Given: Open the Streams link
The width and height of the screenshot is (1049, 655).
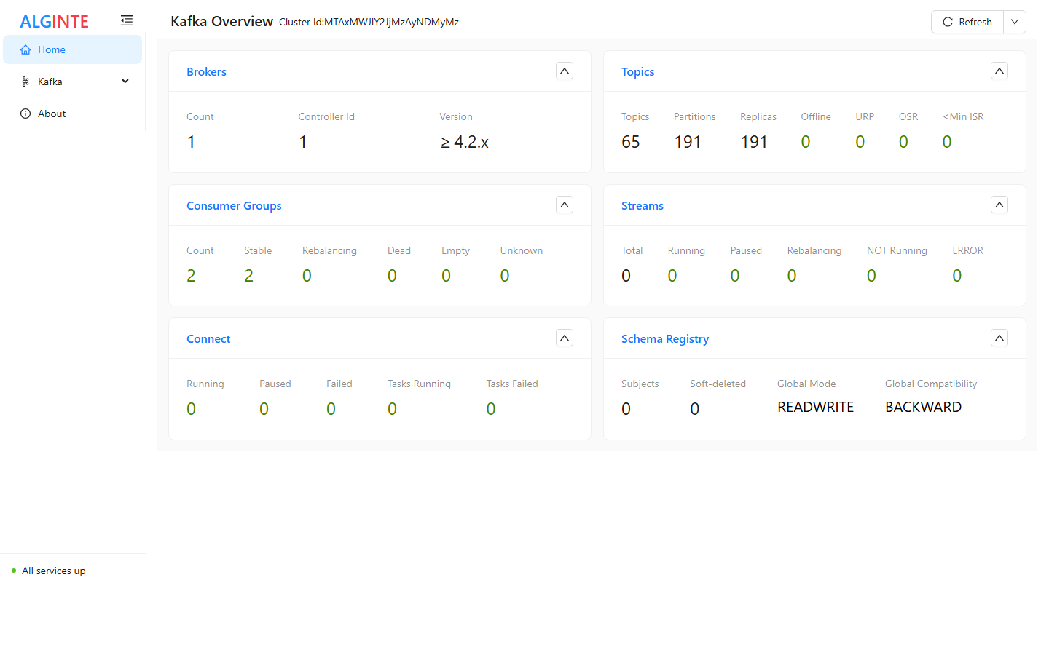Looking at the screenshot, I should point(643,205).
